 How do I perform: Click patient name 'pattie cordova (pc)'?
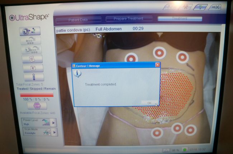pos(73,30)
